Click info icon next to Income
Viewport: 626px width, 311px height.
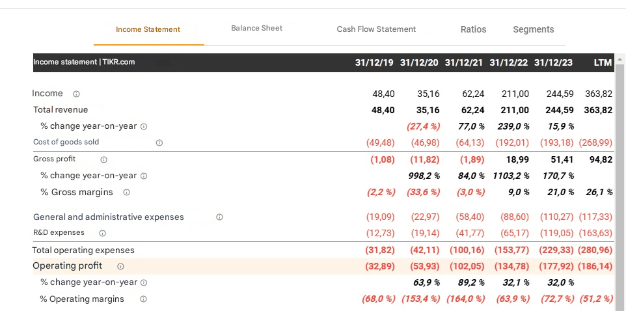[76, 94]
